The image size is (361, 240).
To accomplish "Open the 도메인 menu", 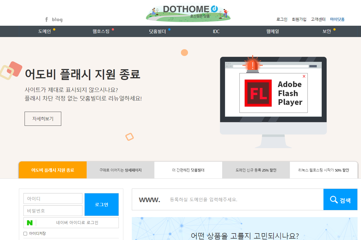I will 45,31.
